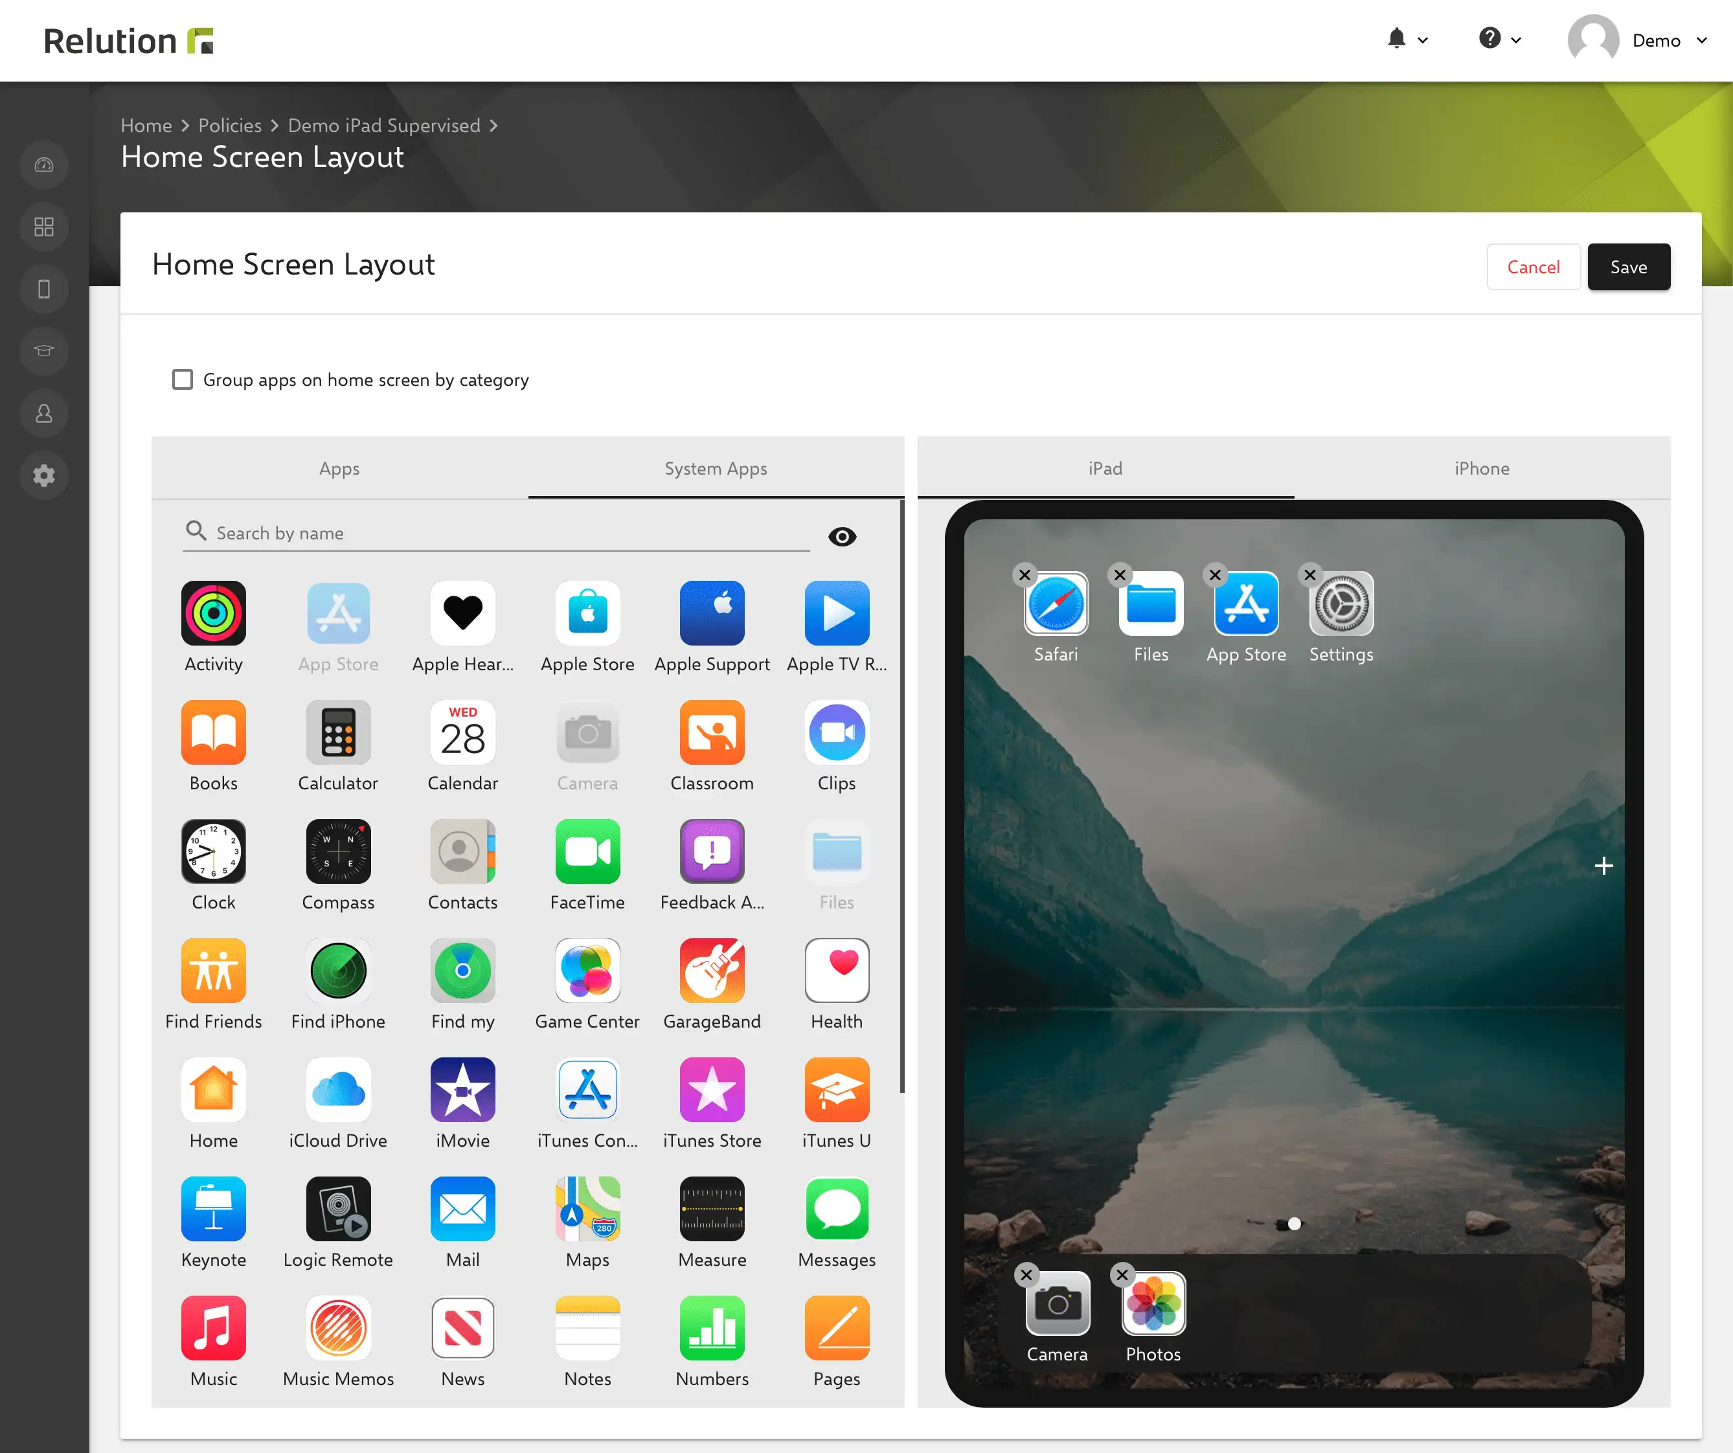Viewport: 1733px width, 1453px height.
Task: Open users via sidebar person icon
Action: [x=44, y=413]
